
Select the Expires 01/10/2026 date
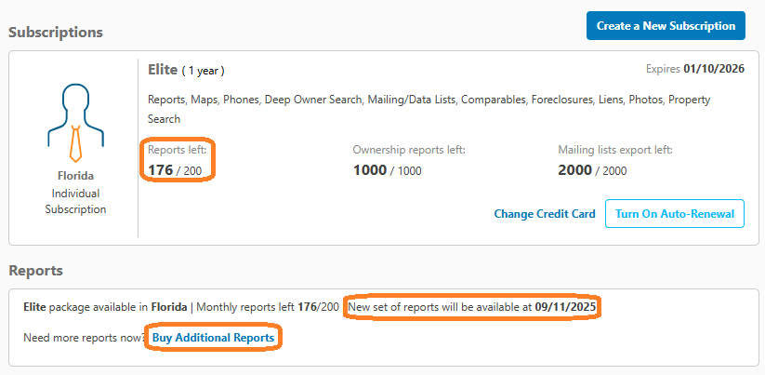(695, 69)
